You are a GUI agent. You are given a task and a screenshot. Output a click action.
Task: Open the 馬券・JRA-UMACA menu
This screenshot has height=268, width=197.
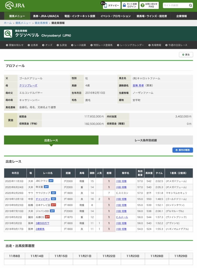(46, 16)
